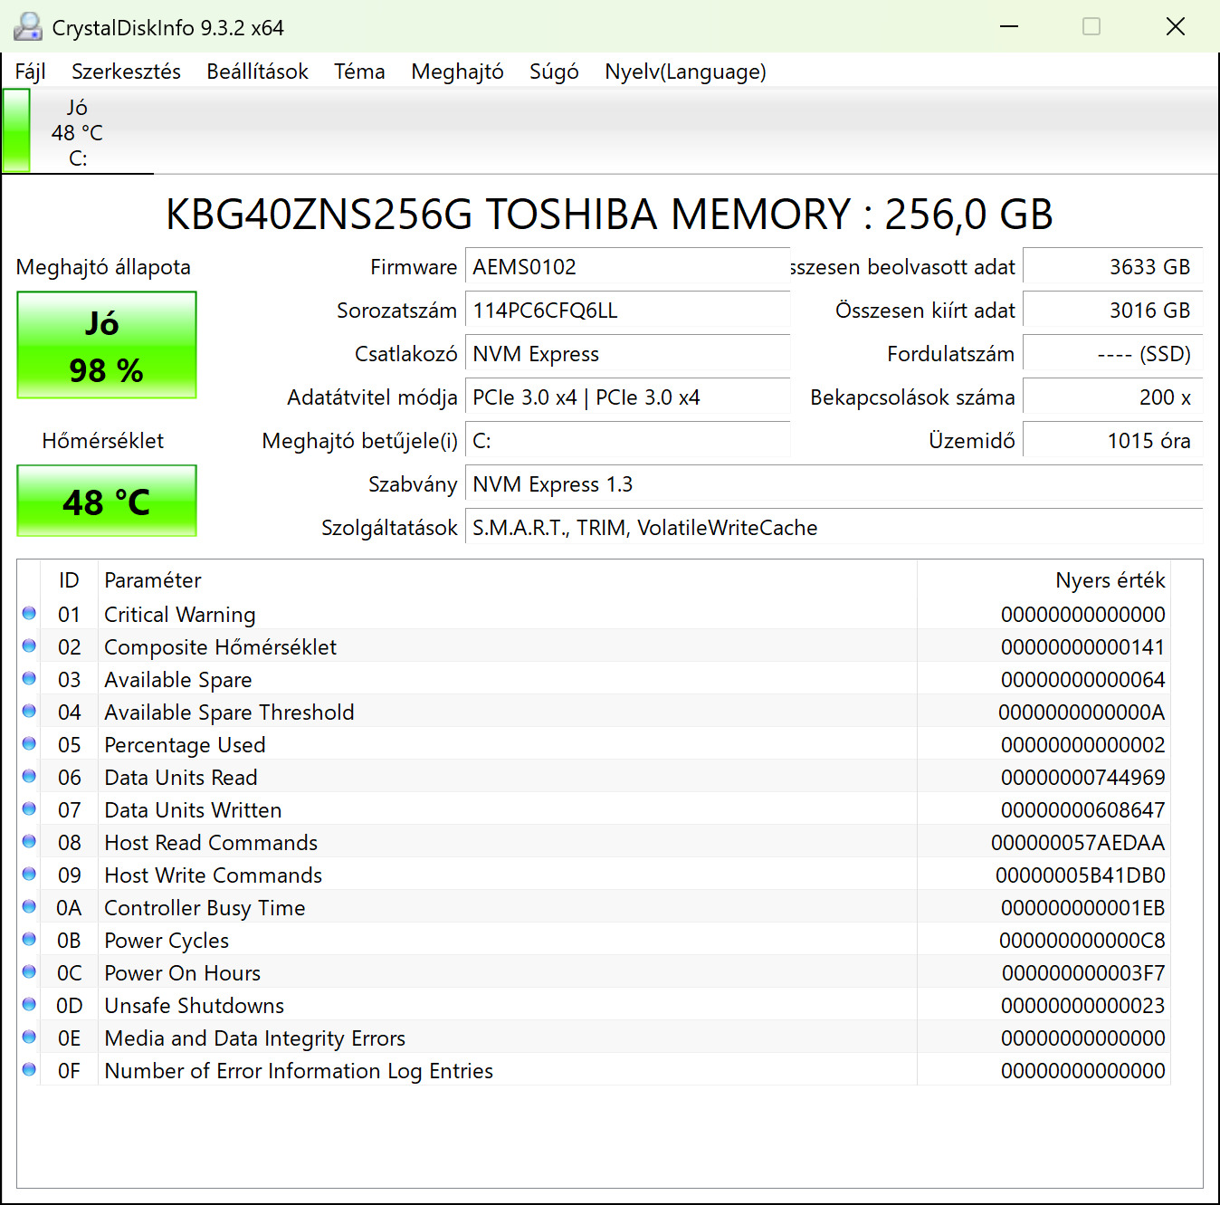The image size is (1220, 1205).
Task: Click the Hőmérséklet label
Action: tap(103, 441)
